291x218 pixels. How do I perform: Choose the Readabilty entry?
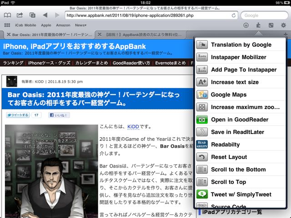coord(241,144)
